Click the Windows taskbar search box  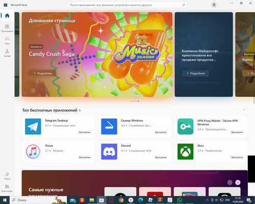[x=39, y=200]
